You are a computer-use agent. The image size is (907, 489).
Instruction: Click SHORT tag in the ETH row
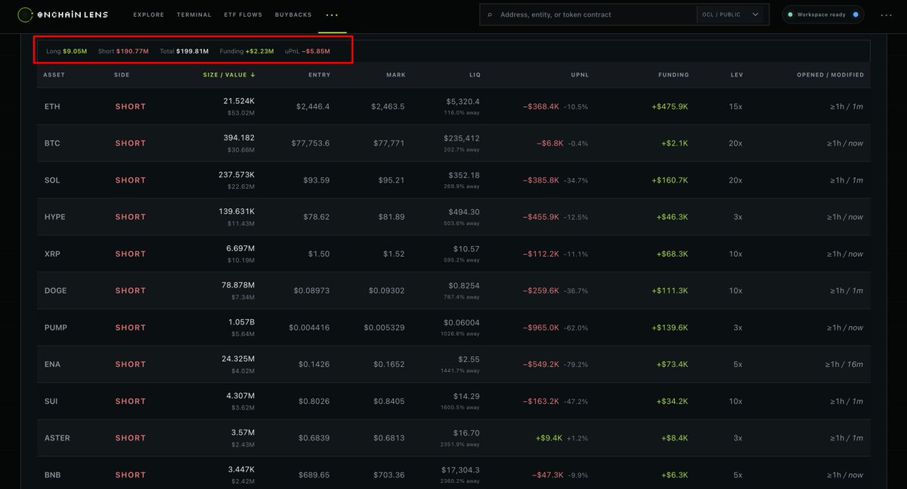pyautogui.click(x=131, y=106)
